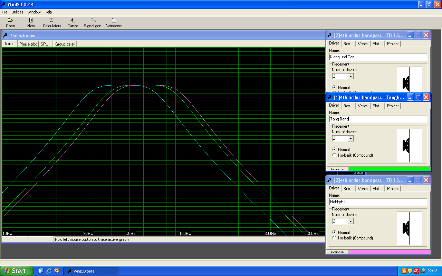Open Project tab in Tang Band window
442x276 pixels.
pos(393,106)
